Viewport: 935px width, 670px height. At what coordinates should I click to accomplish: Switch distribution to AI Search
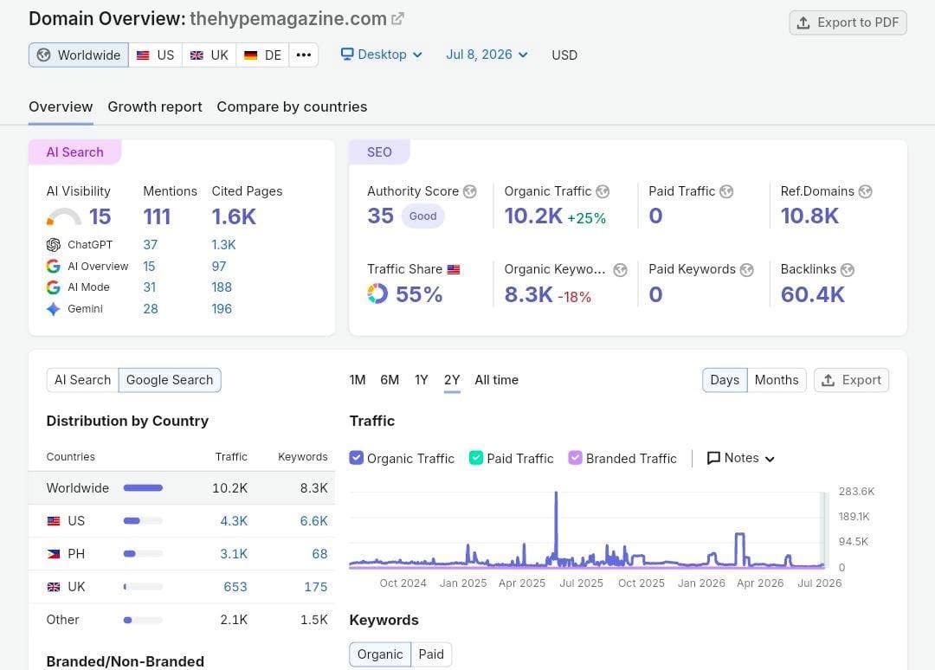(x=82, y=380)
